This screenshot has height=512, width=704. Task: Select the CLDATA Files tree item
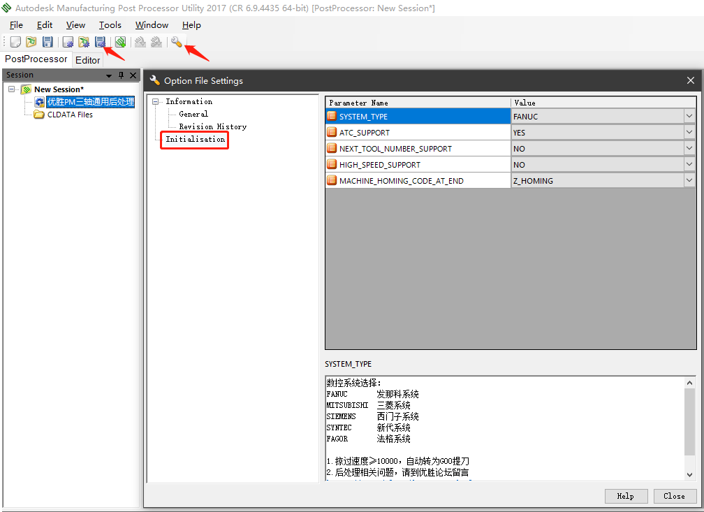click(x=70, y=115)
